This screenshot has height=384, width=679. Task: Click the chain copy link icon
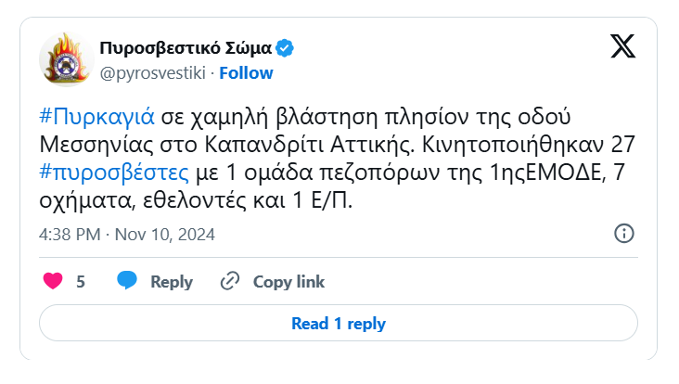point(229,281)
